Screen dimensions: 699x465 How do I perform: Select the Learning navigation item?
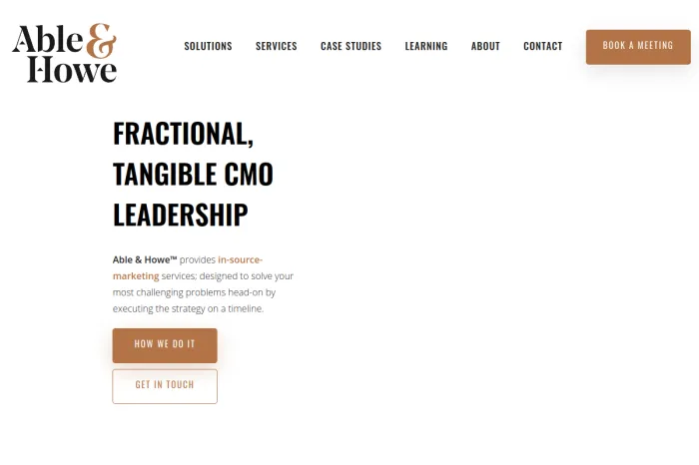(426, 46)
